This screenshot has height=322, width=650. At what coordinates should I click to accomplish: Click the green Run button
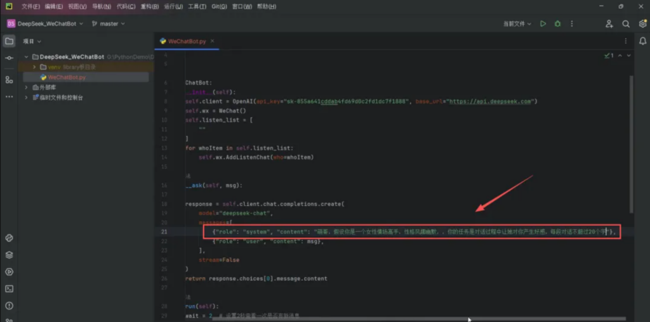543,24
